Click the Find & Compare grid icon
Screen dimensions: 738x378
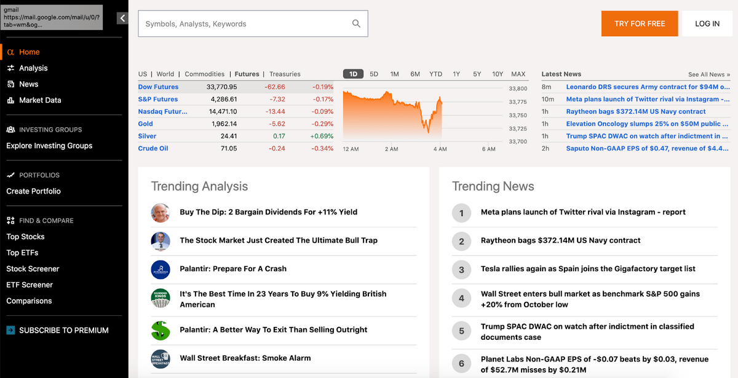[10, 221]
